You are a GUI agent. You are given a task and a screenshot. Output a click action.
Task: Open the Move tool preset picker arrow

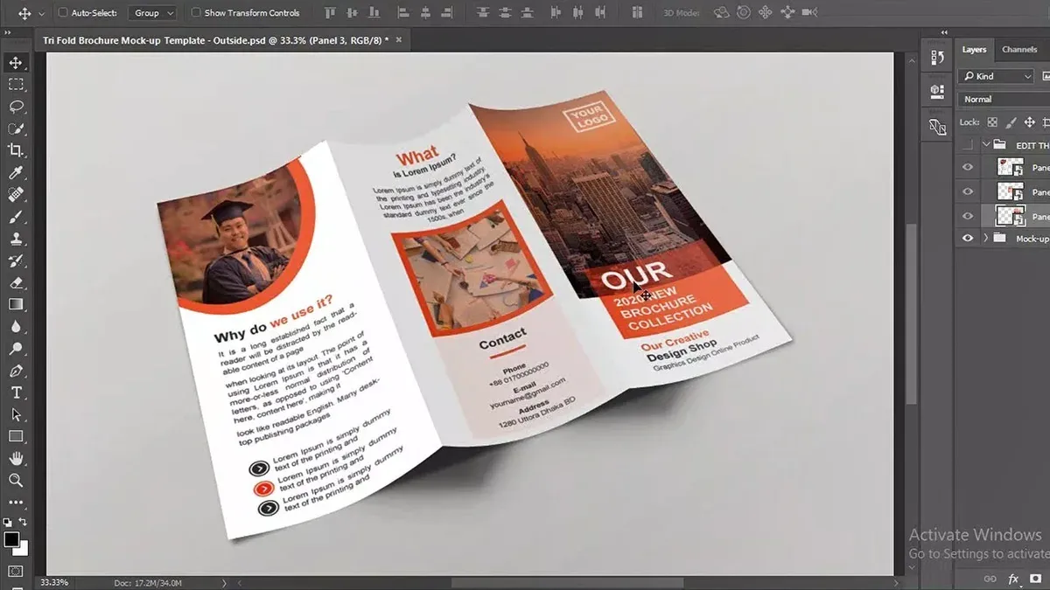tap(41, 14)
